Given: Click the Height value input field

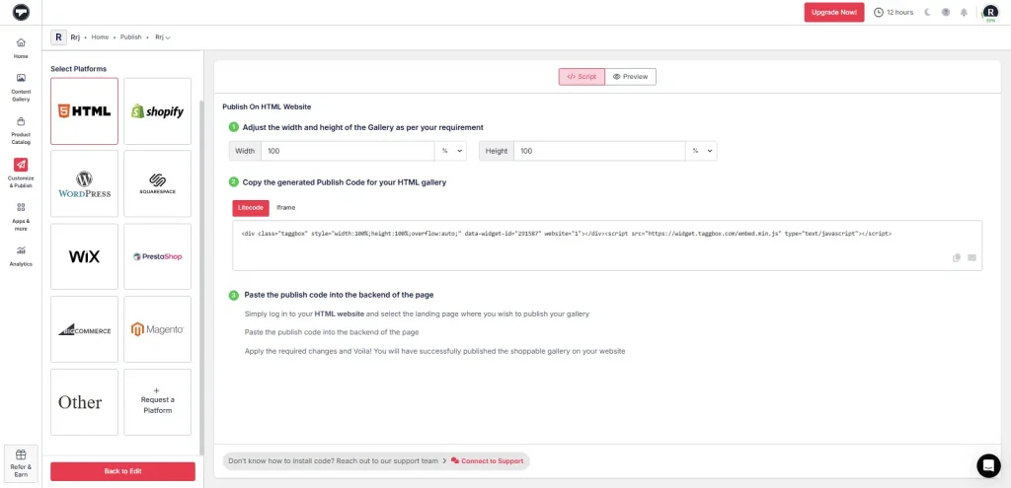Looking at the screenshot, I should coord(599,151).
